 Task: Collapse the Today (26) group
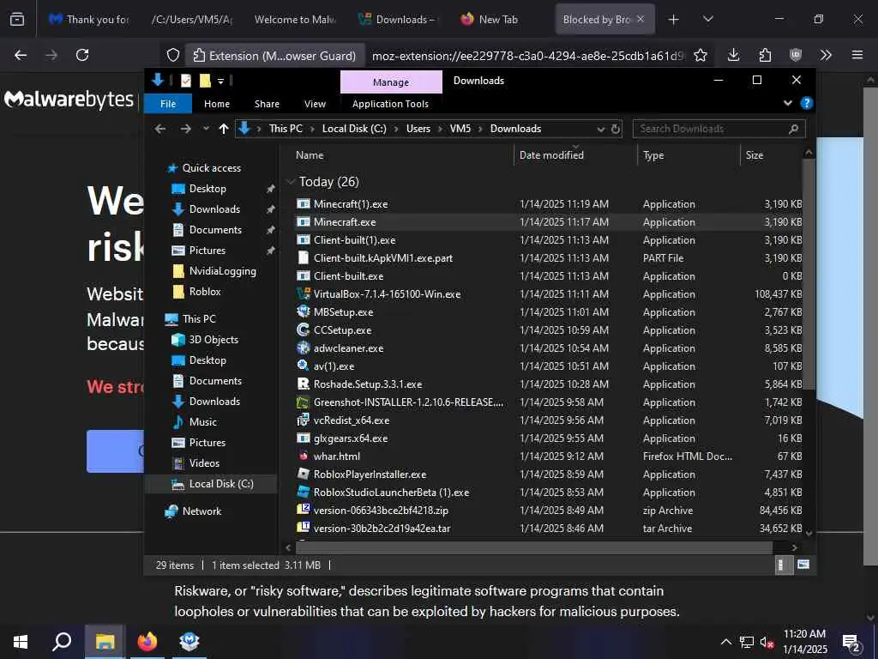tap(290, 182)
